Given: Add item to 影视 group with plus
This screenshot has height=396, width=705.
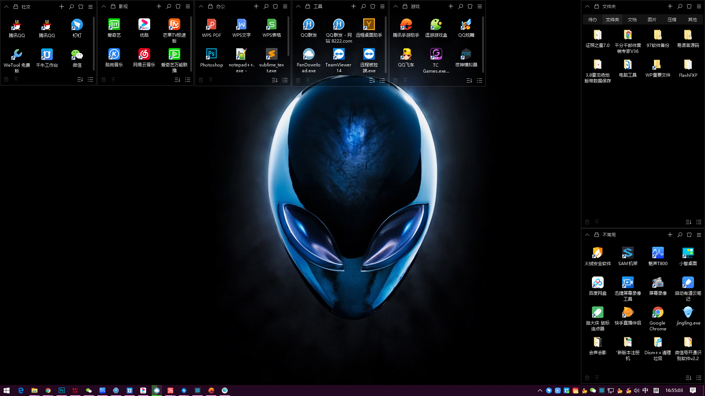Looking at the screenshot, I should coord(159,7).
